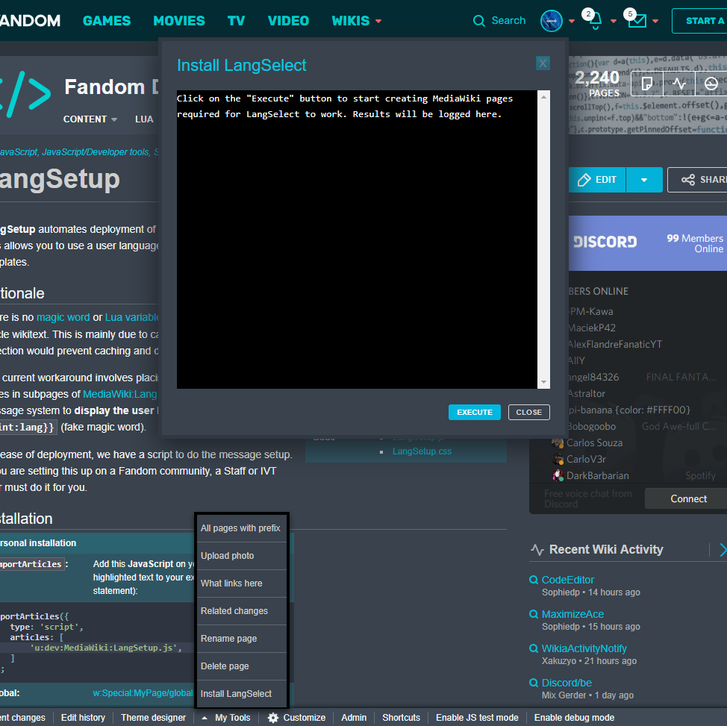
Task: Open the Lua variable link
Action: [132, 317]
